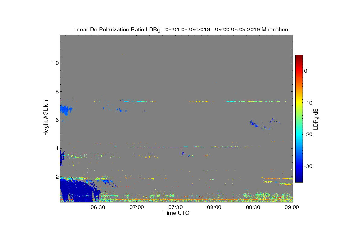Pick the dark blue bottom of the colorbar
The image size is (362, 241).
click(299, 180)
